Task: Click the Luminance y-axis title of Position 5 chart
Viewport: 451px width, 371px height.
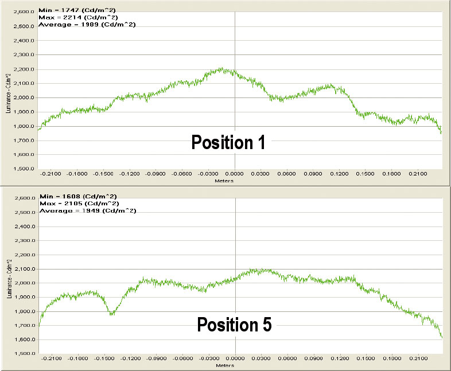Action: point(8,278)
